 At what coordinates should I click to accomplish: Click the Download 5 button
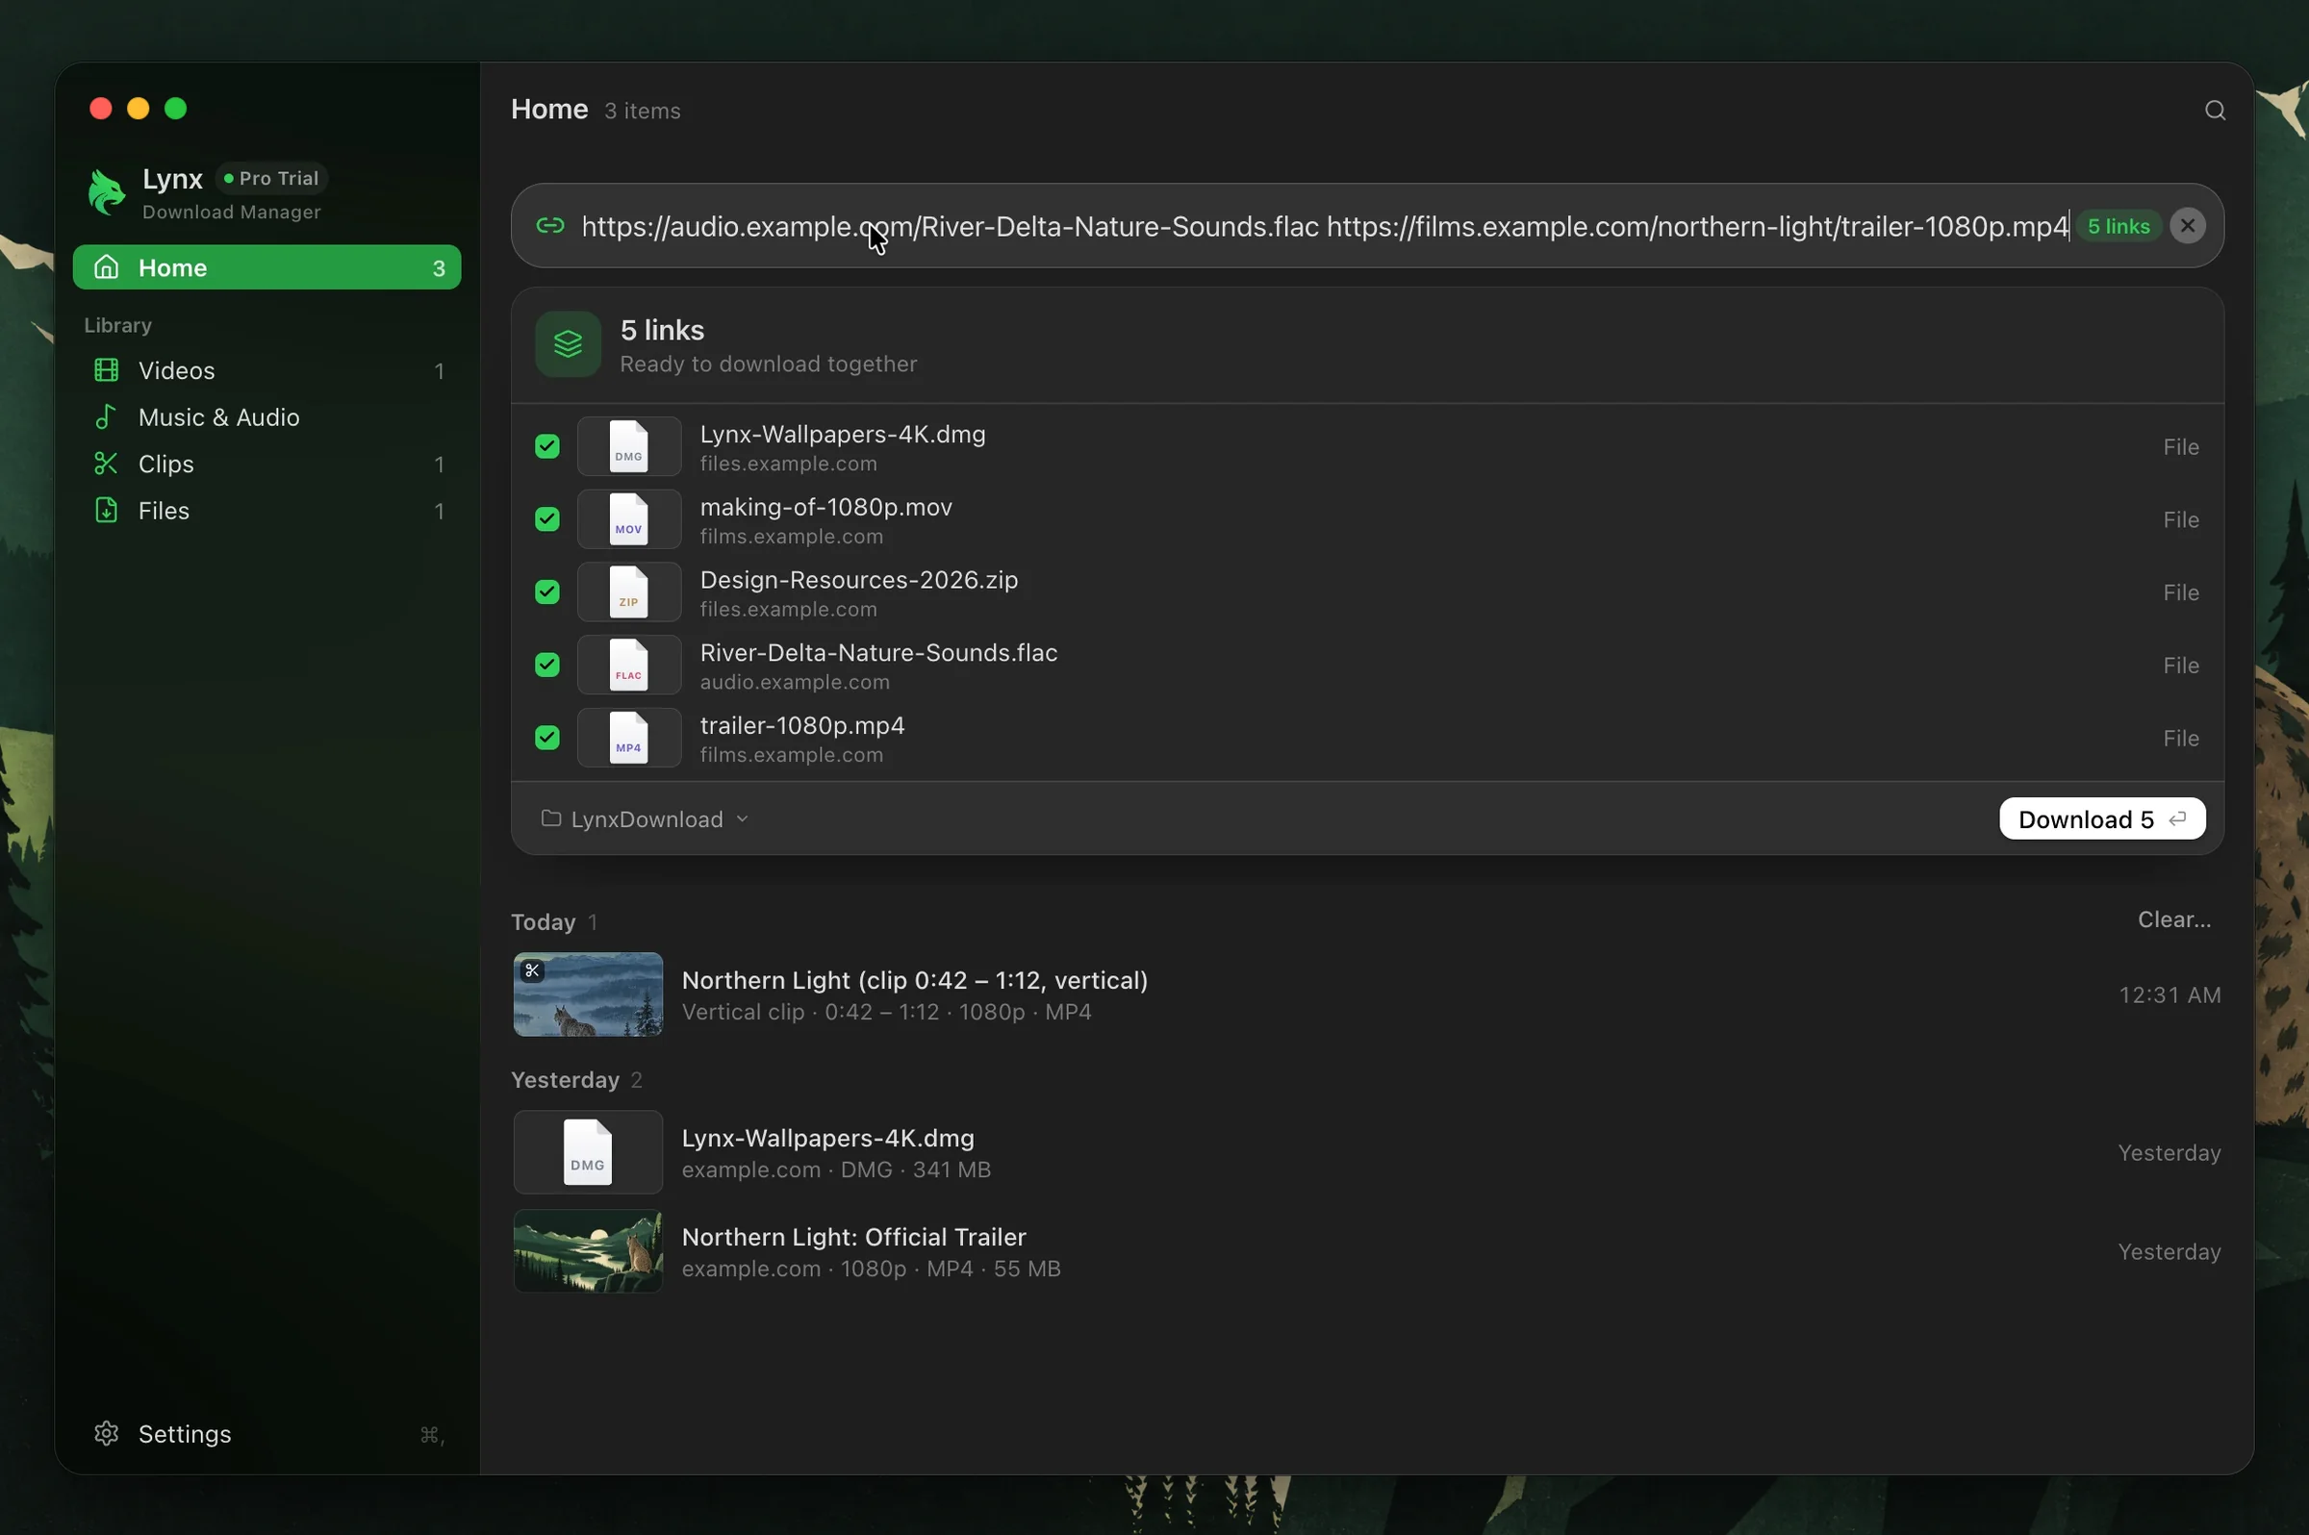tap(2101, 819)
